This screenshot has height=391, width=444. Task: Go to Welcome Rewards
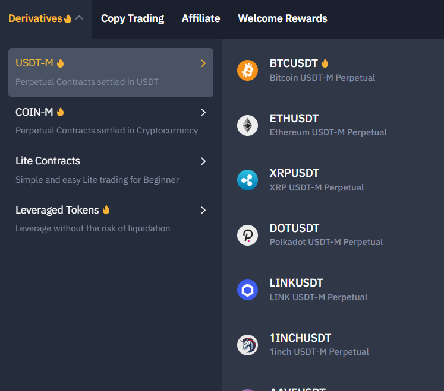click(282, 18)
